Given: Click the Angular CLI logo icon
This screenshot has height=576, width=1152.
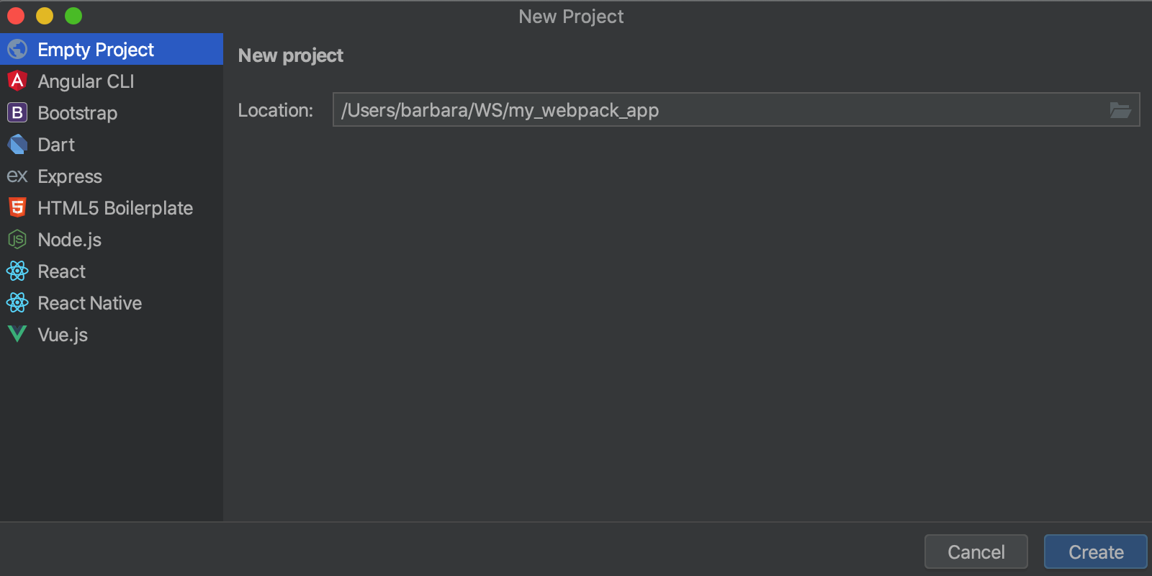Looking at the screenshot, I should 17,81.
